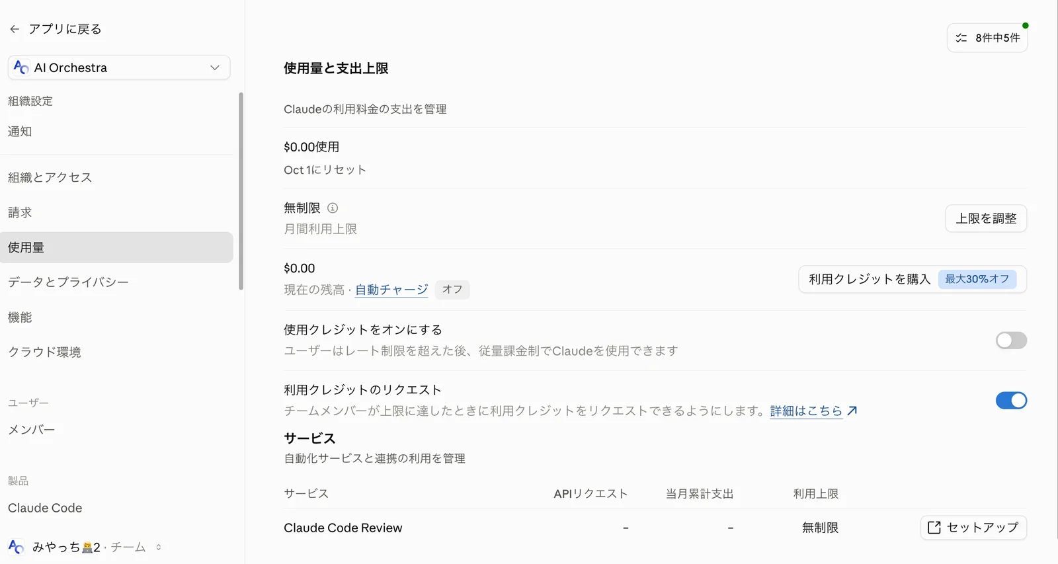Screen dimensions: 1058x564
Task: Click the 最大30%オフ badge
Action: click(x=977, y=279)
